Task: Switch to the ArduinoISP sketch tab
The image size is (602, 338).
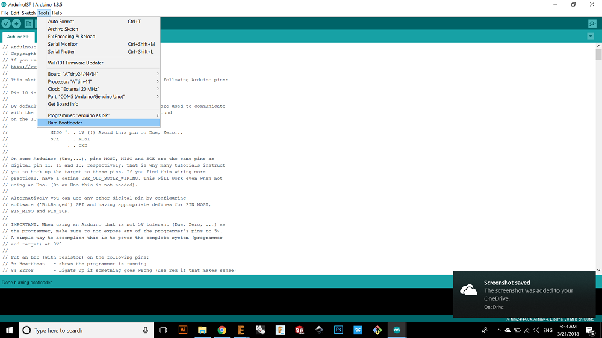Action: 18,37
